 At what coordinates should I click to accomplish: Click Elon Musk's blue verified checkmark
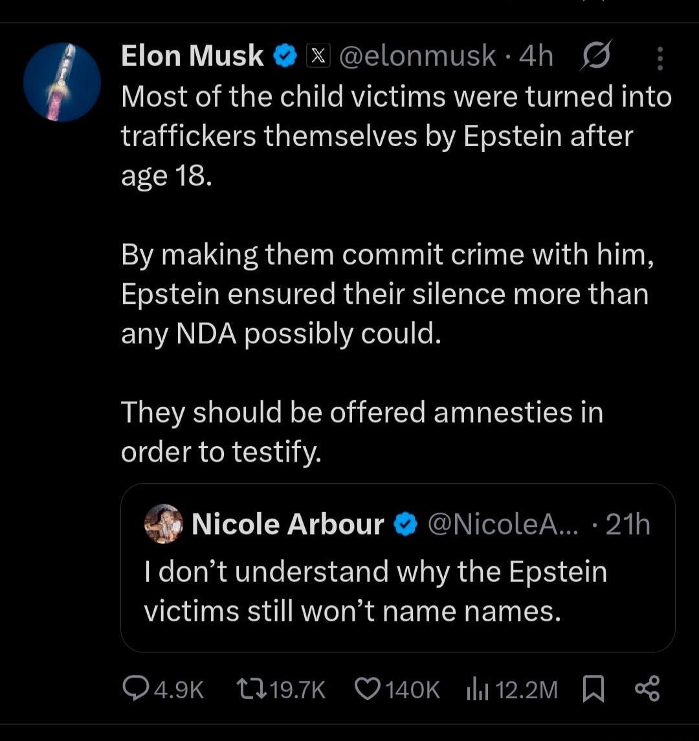(283, 56)
